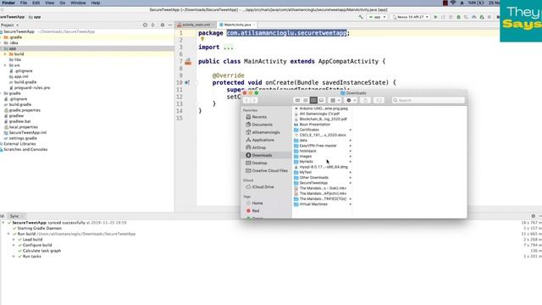Screen dimensions: 542x305
Task: Click the Attach debugger to process icon
Action: coord(482,17)
